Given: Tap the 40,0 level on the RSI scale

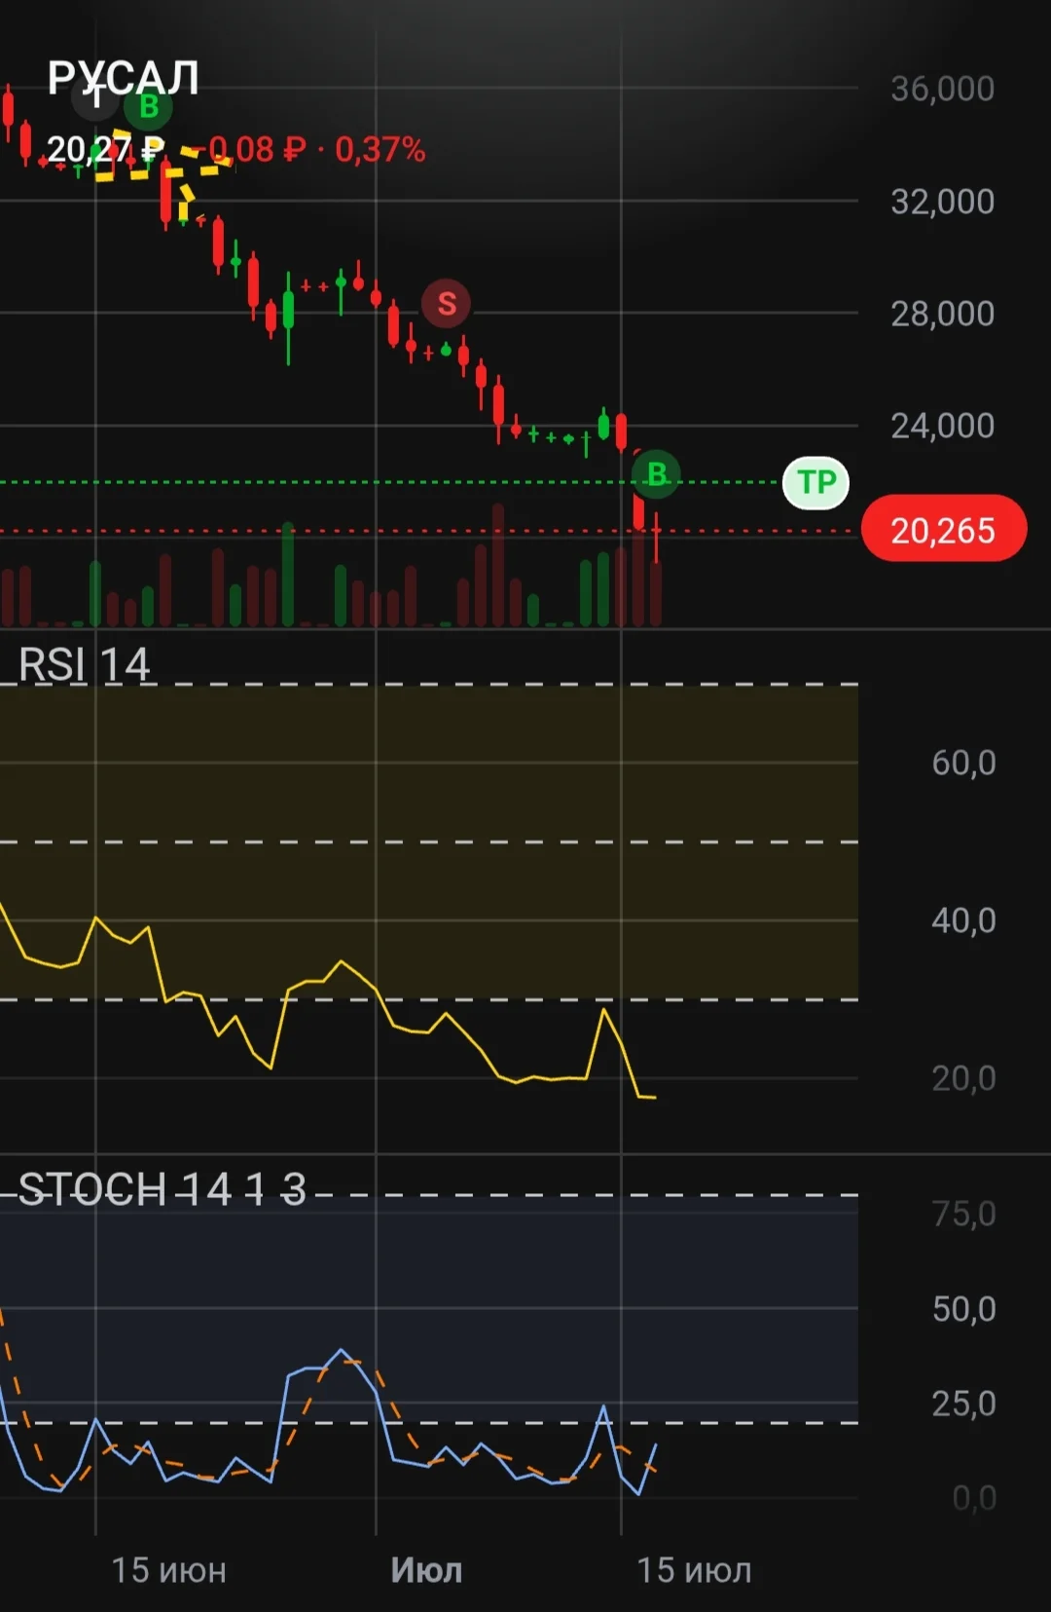Looking at the screenshot, I should (x=963, y=920).
